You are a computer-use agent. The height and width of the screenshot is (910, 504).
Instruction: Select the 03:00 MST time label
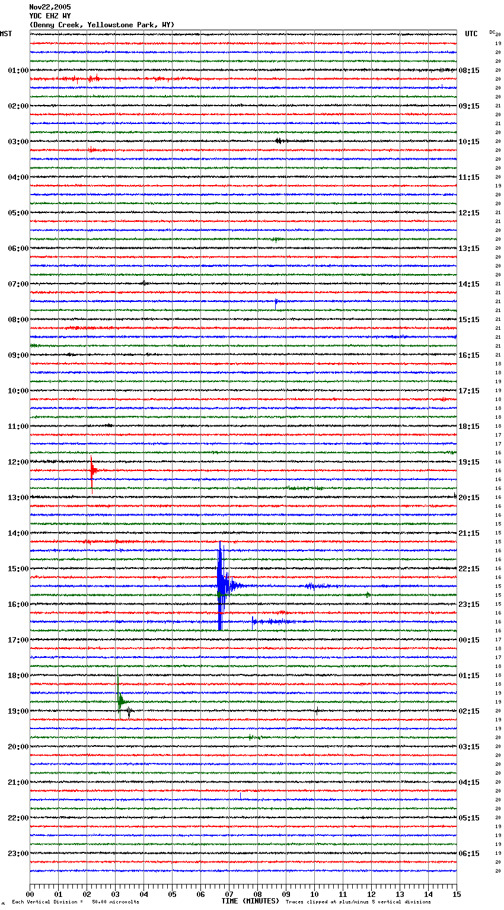pos(18,142)
